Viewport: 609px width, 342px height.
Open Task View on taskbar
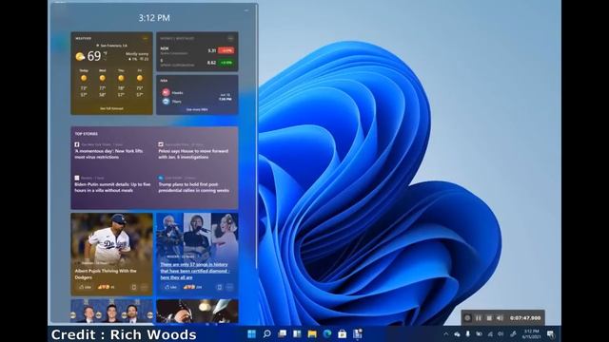(282, 333)
